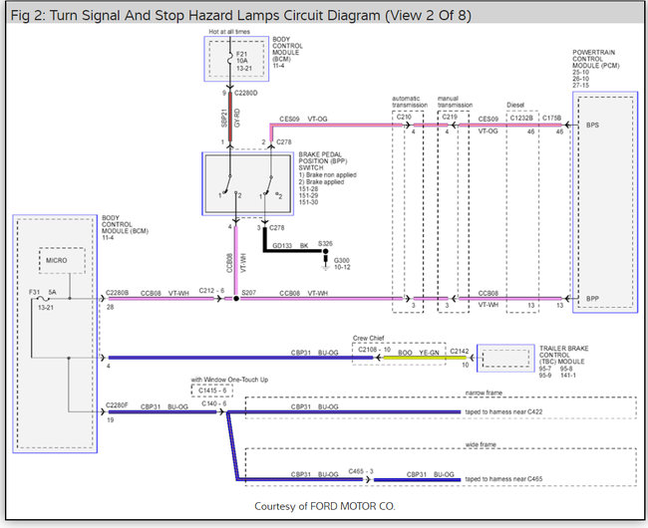Screen dimensions: 648x528
Task: Click the "C465 - 3" connector label
Action: pyautogui.click(x=361, y=471)
